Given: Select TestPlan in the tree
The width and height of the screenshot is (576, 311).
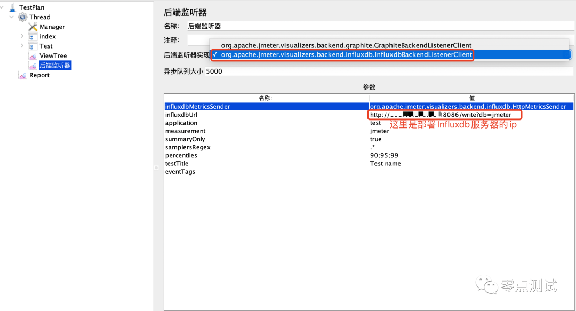Looking at the screenshot, I should [x=31, y=7].
